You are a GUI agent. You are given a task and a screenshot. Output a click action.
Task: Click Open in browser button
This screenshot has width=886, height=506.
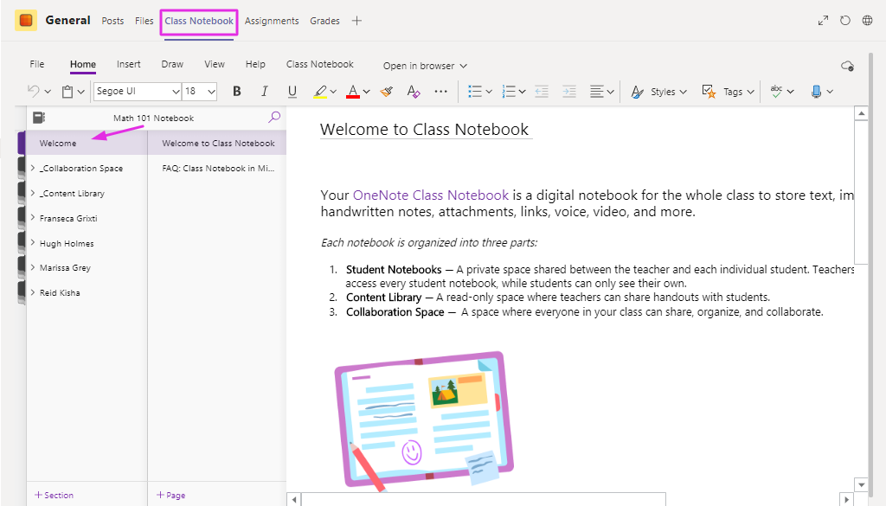pyautogui.click(x=425, y=66)
